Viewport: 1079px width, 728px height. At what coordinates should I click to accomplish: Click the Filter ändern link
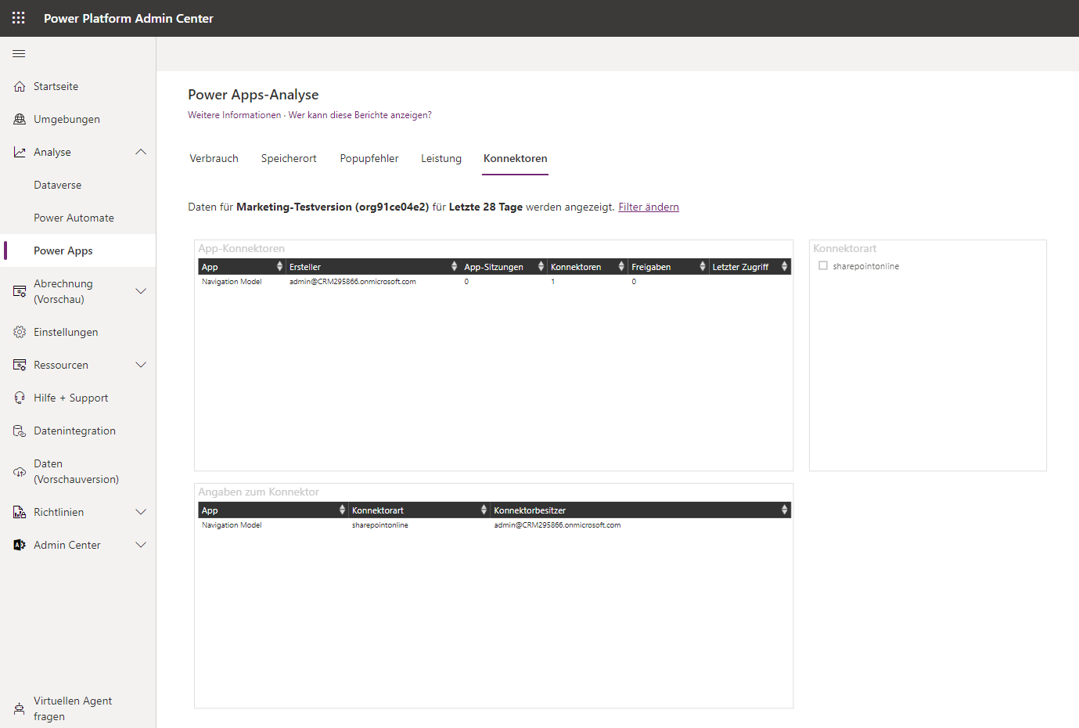pyautogui.click(x=649, y=207)
